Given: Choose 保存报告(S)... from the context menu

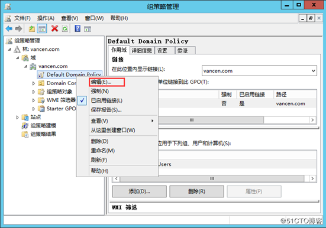Looking at the screenshot, I should click(123, 110).
